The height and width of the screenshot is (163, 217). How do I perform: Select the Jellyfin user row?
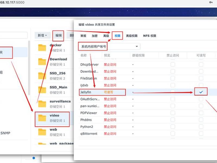148,92
